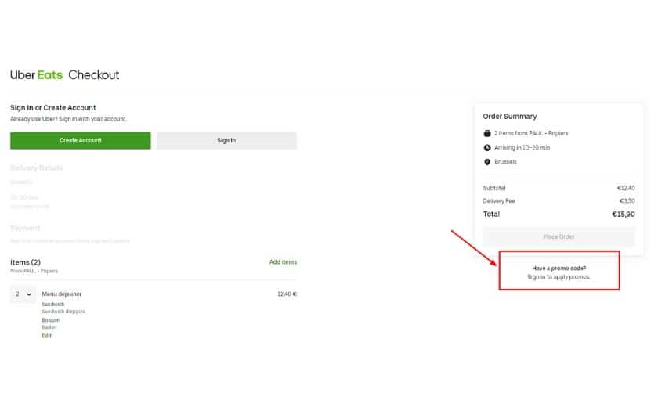
Task: Click the 'Brussels' location text
Action: (505, 162)
